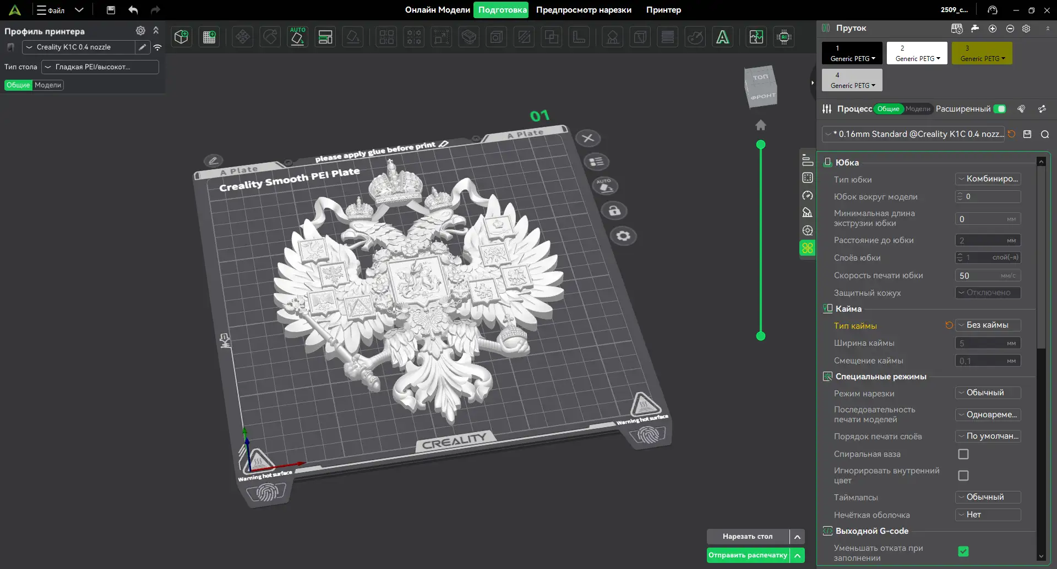Select filament 3 olive swatch

tap(982, 53)
